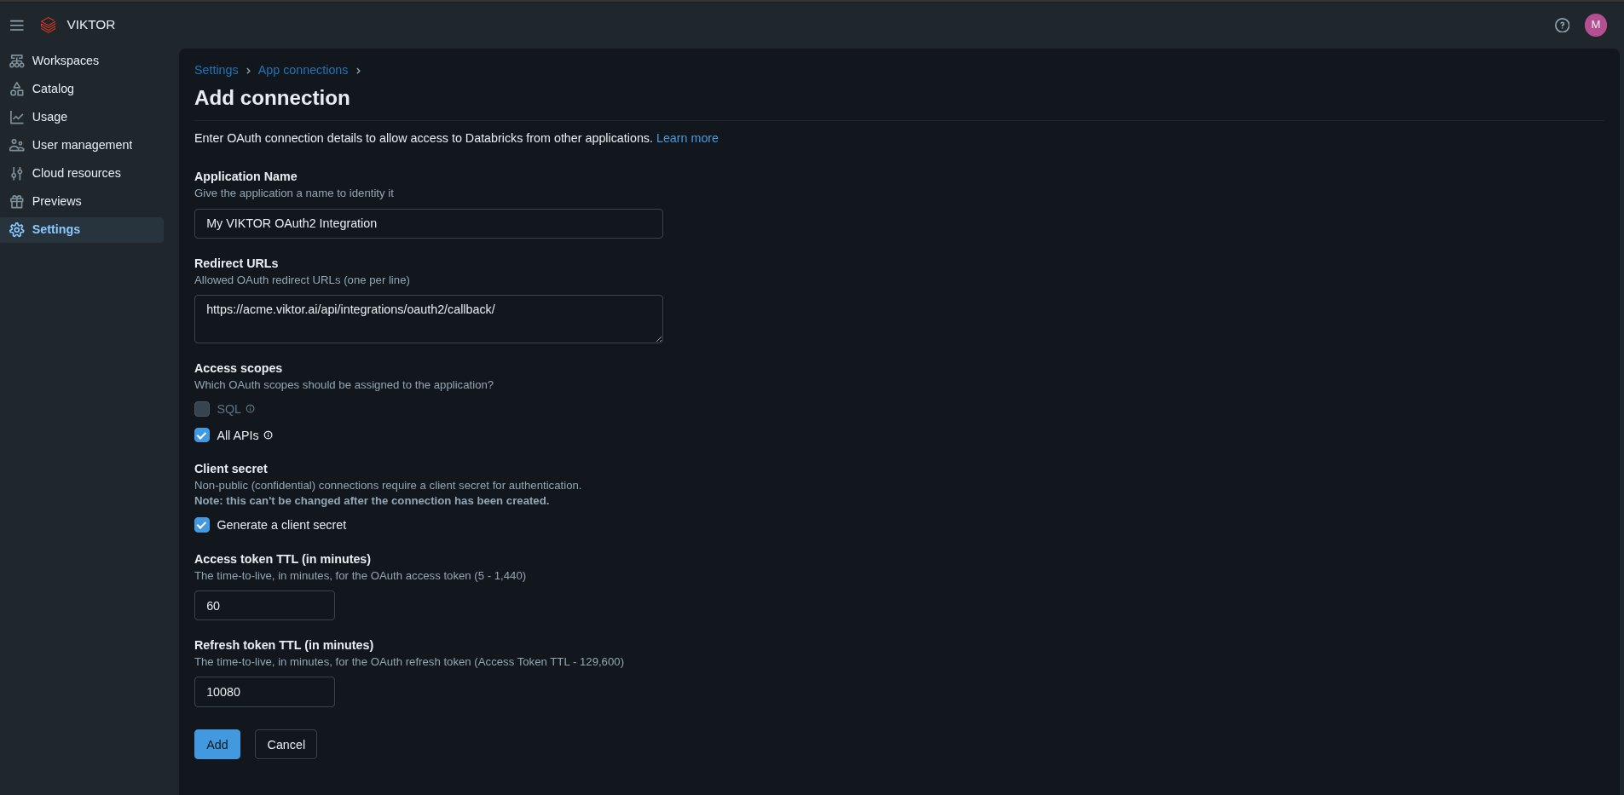Viewport: 1624px width, 795px height.
Task: Click the Usage chart icon
Action: [x=16, y=118]
